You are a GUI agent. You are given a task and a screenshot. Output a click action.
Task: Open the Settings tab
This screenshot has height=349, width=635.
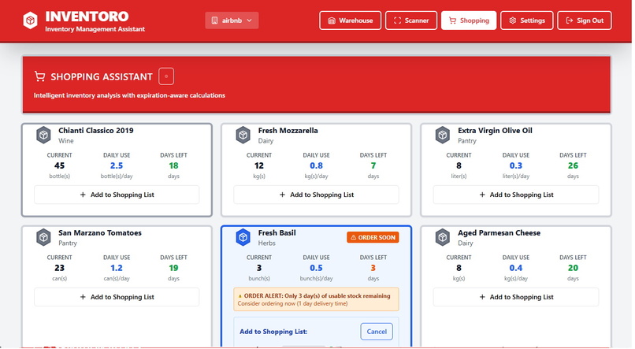pos(527,20)
